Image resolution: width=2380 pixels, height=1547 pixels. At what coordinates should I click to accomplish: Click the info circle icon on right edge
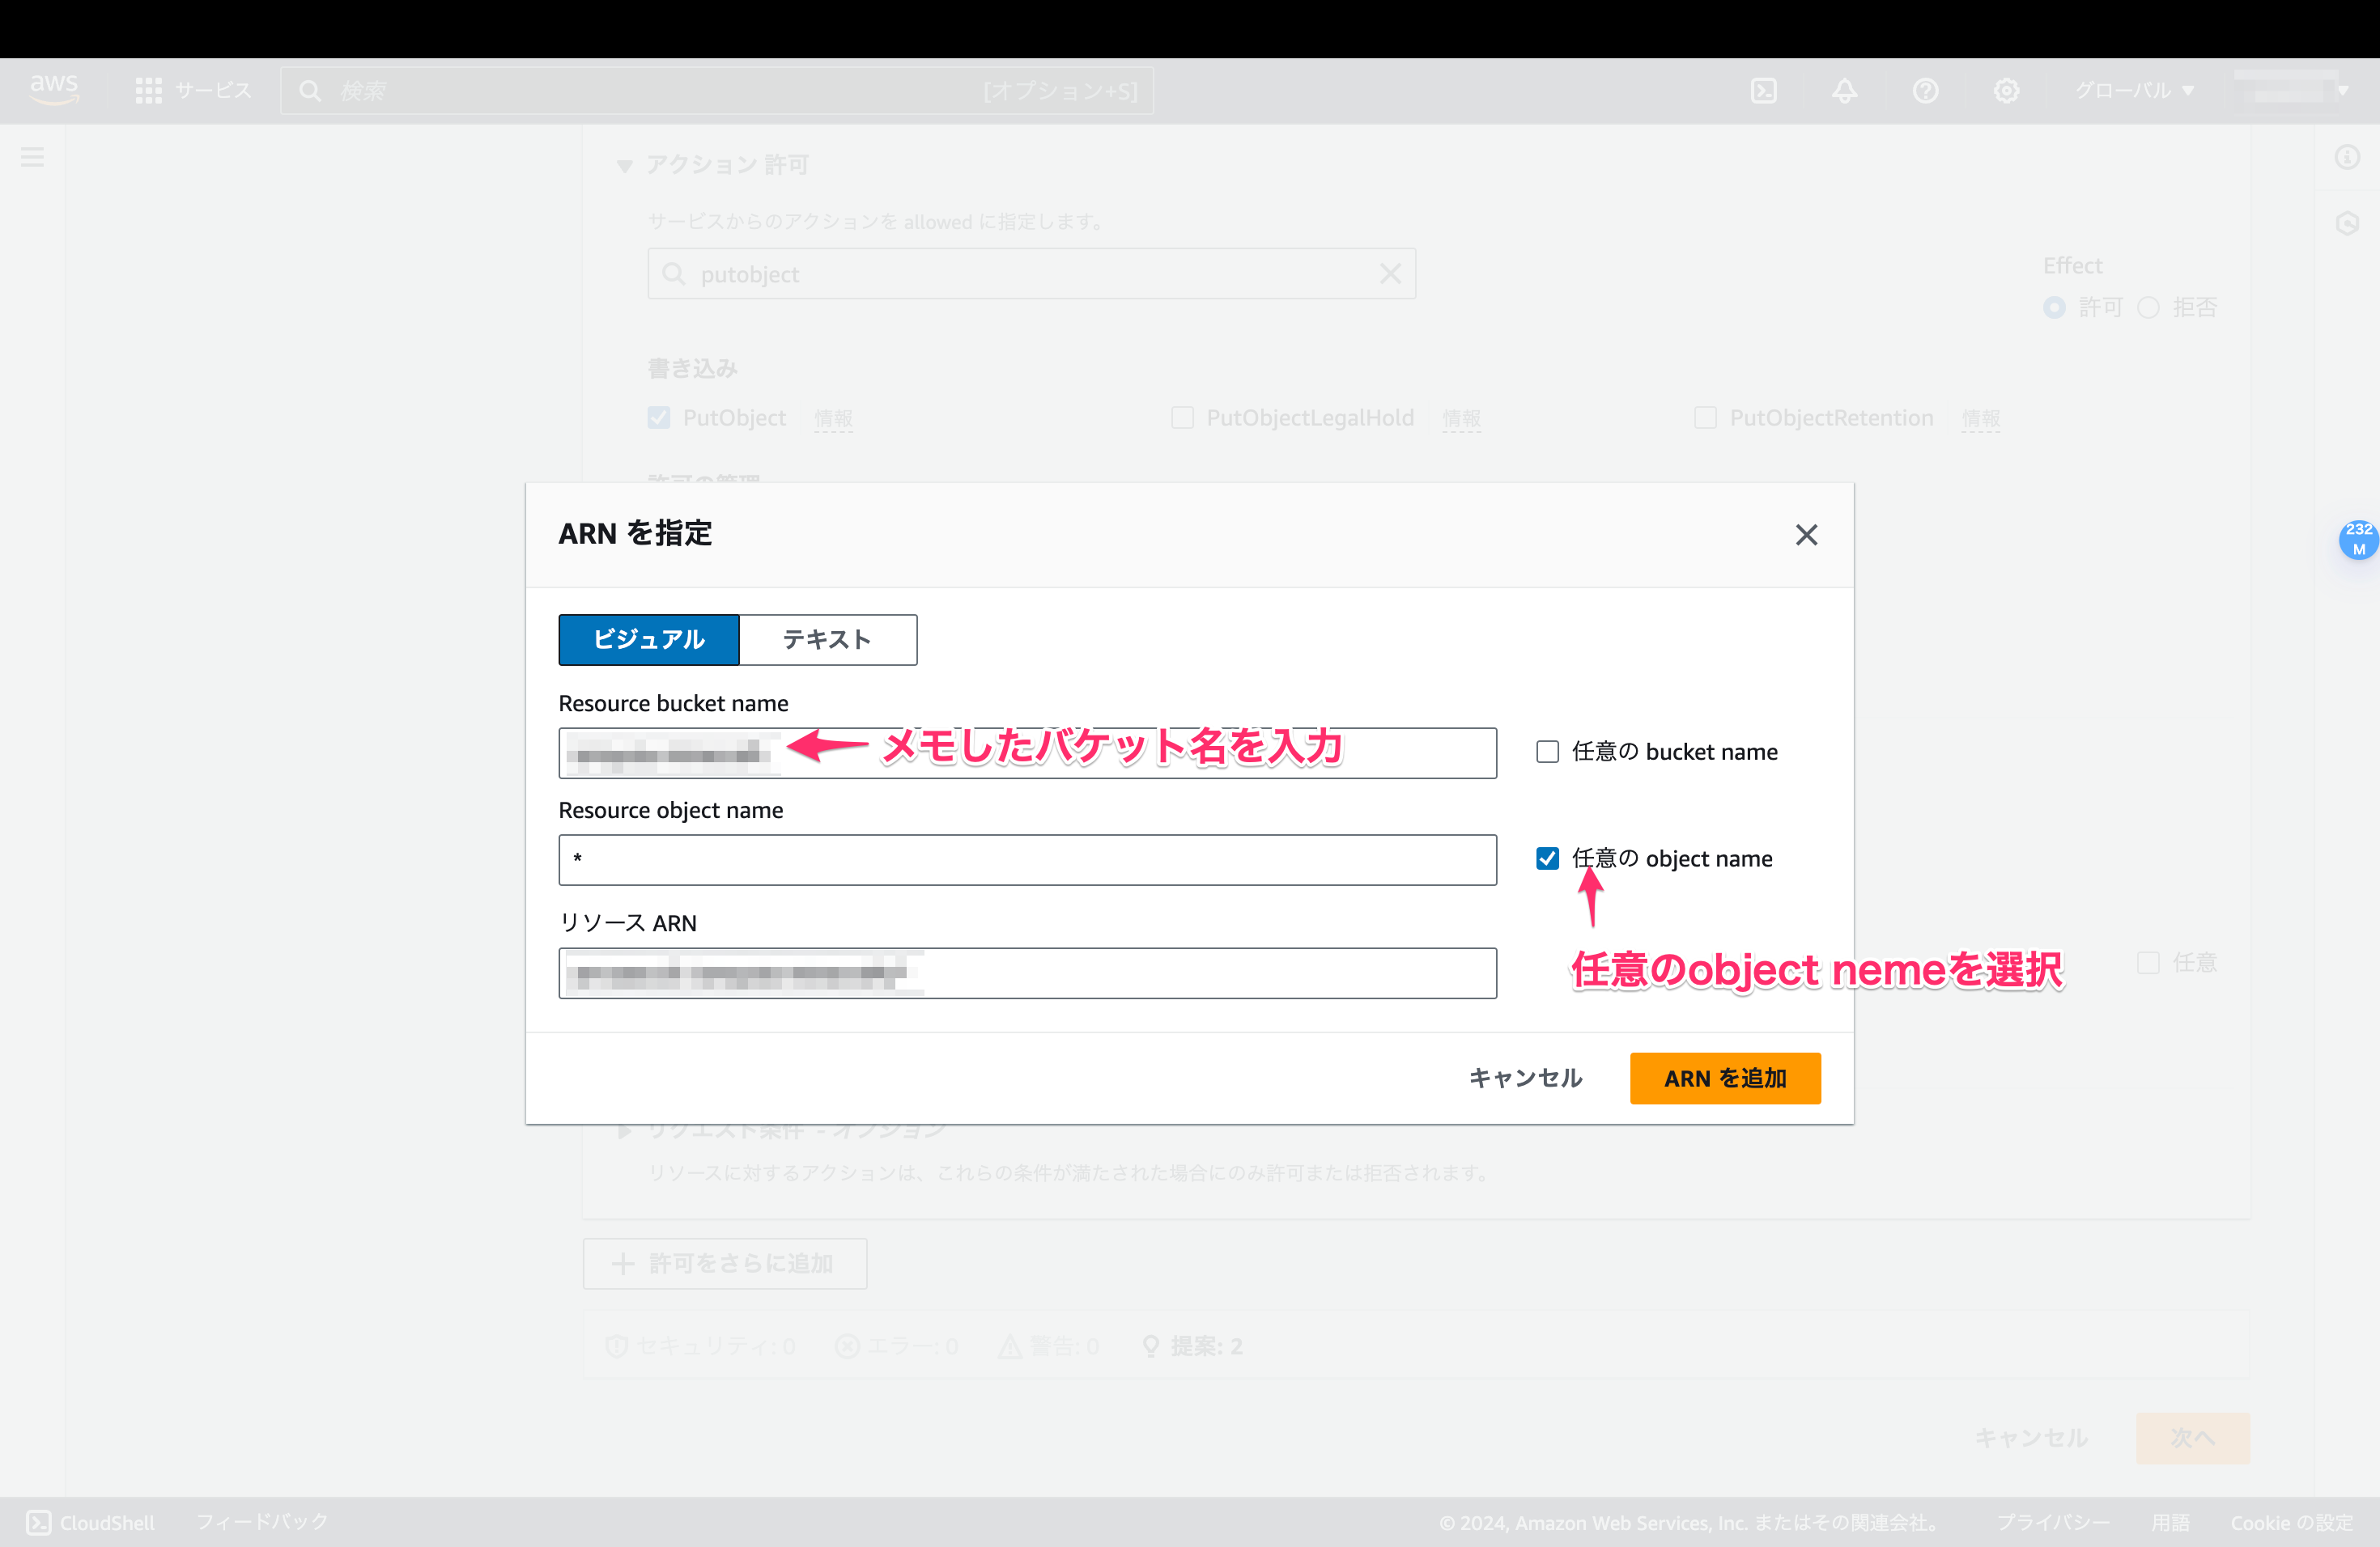tap(2348, 157)
